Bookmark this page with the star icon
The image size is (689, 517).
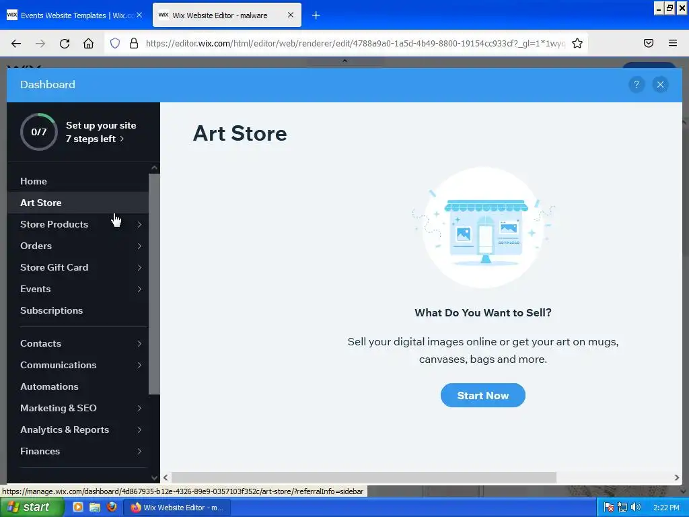coord(577,43)
